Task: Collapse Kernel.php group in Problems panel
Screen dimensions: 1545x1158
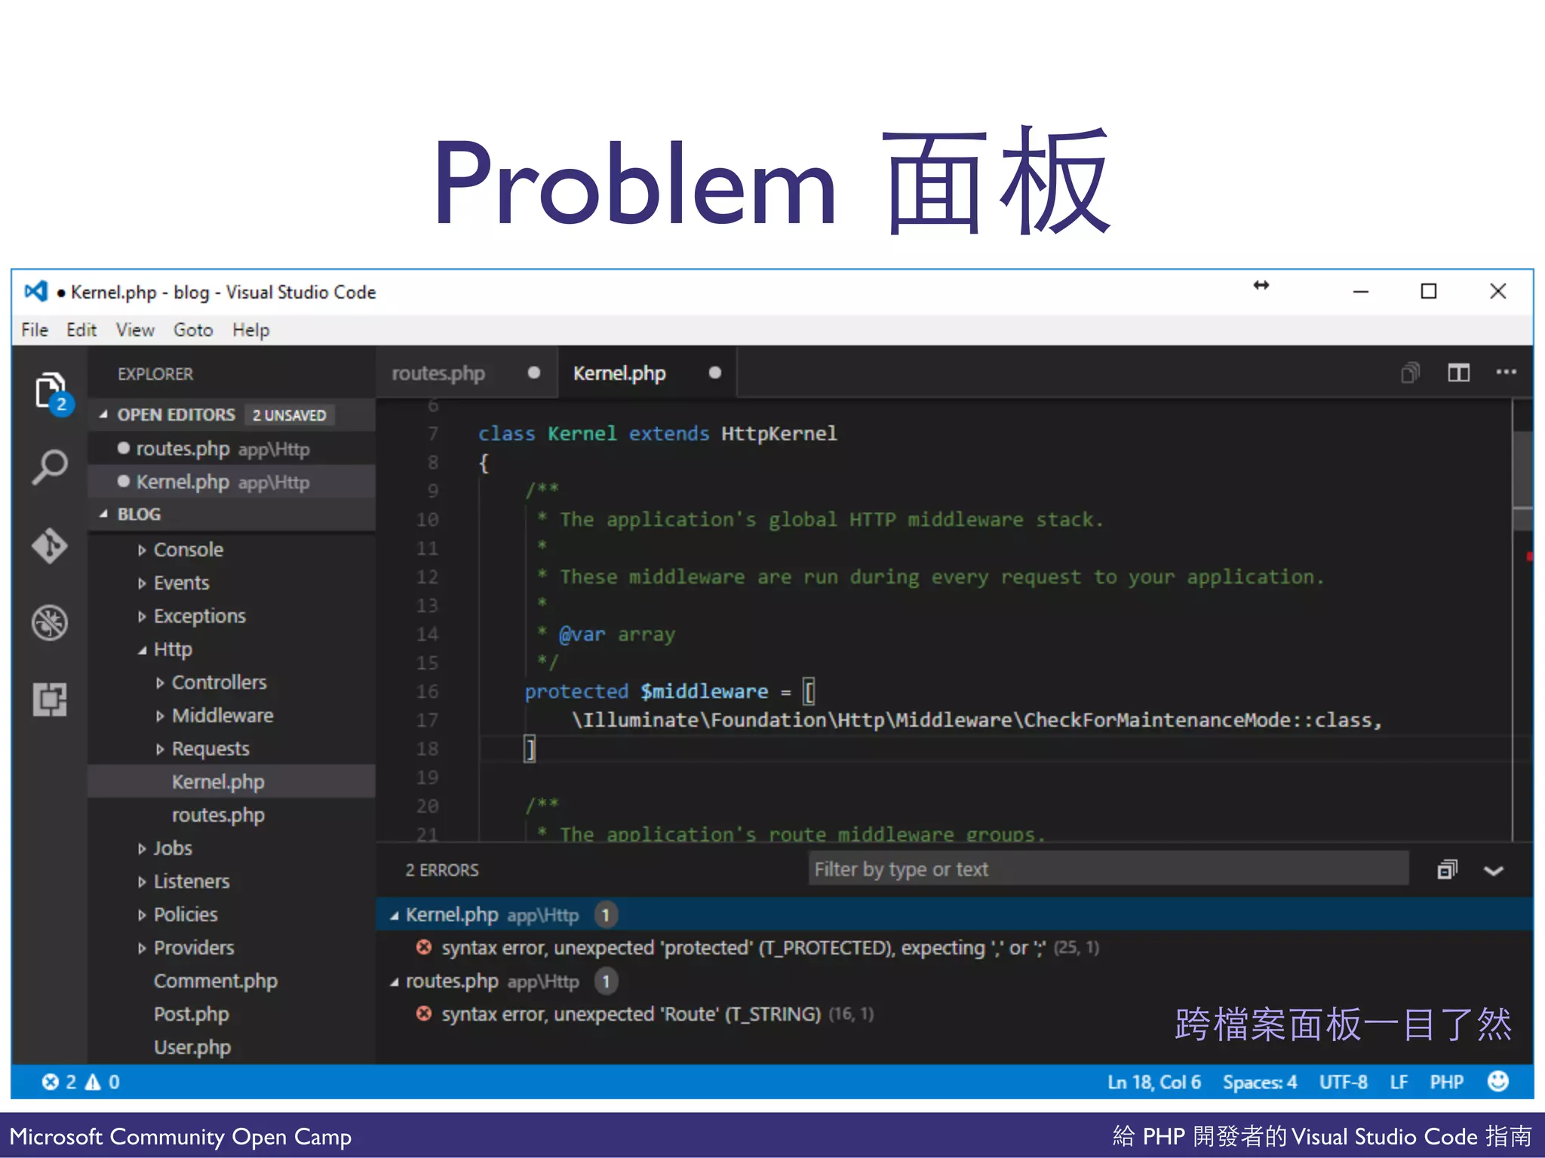Action: pos(394,915)
